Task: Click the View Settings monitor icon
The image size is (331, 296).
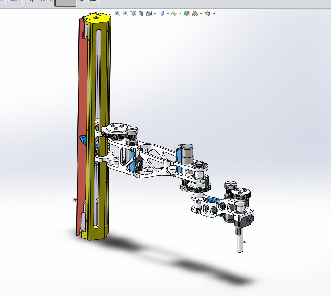Action: pos(207,13)
